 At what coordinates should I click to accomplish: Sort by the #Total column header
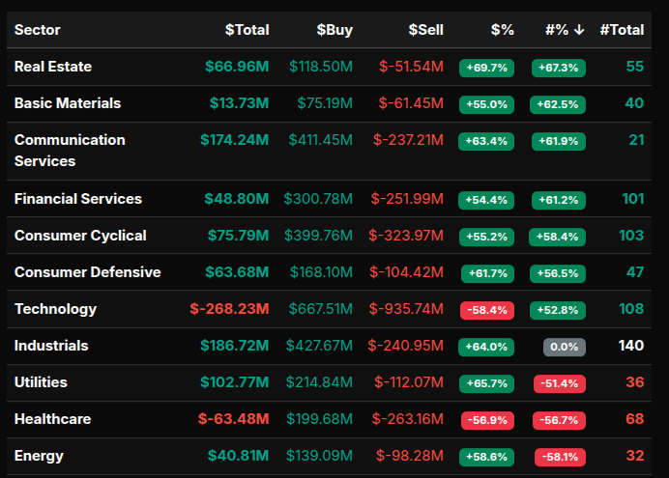tap(621, 30)
